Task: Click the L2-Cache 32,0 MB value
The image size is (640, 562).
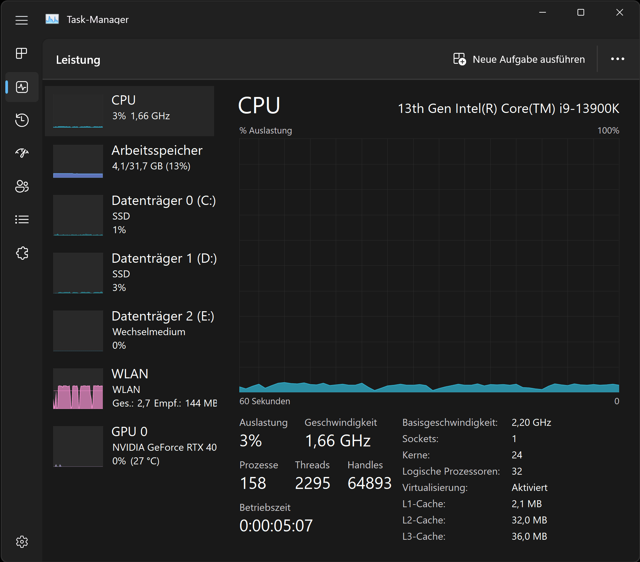Action: (529, 520)
